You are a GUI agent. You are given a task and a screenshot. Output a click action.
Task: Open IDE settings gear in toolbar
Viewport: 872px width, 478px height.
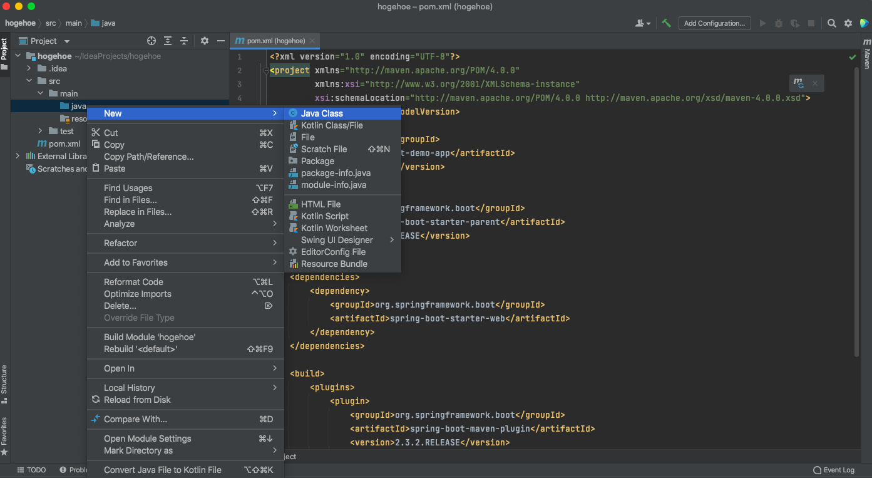(x=848, y=23)
